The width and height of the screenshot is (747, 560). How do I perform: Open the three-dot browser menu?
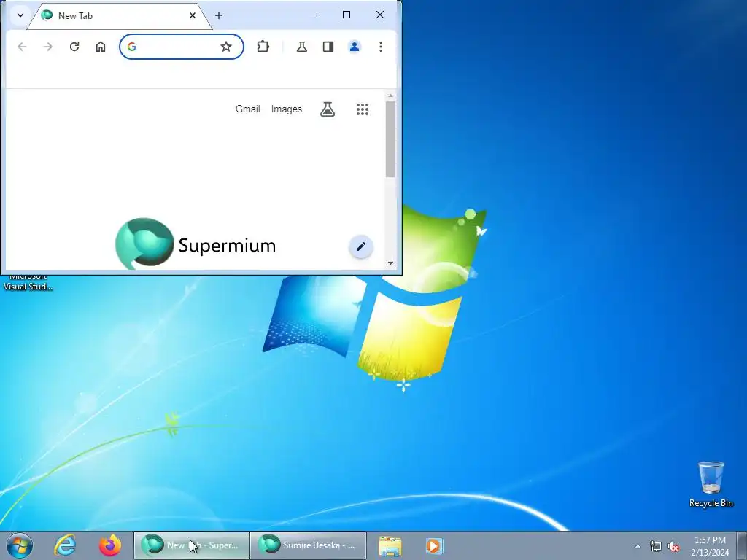point(381,47)
